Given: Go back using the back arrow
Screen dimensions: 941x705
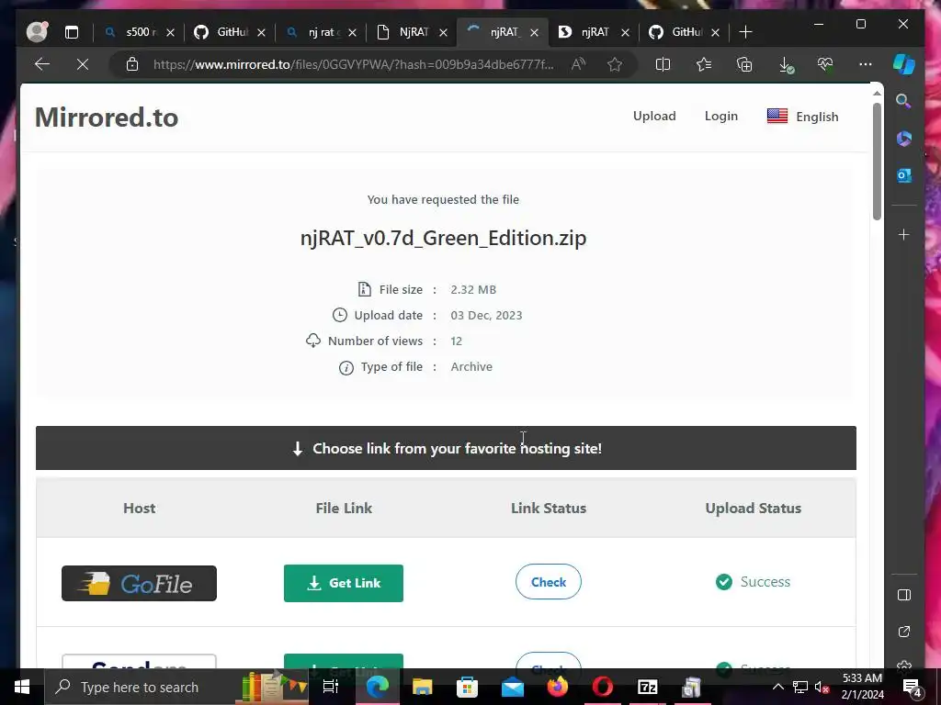Looking at the screenshot, I should click(42, 64).
